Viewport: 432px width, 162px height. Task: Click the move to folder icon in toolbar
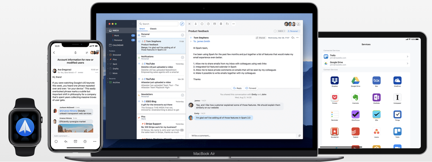227,24
